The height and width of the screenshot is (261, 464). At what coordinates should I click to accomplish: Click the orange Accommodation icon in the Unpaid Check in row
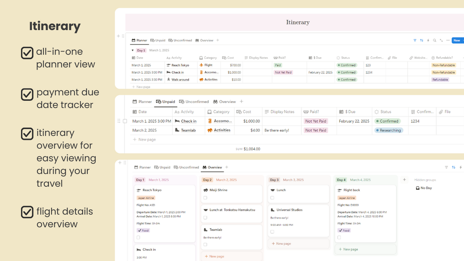pos(210,121)
